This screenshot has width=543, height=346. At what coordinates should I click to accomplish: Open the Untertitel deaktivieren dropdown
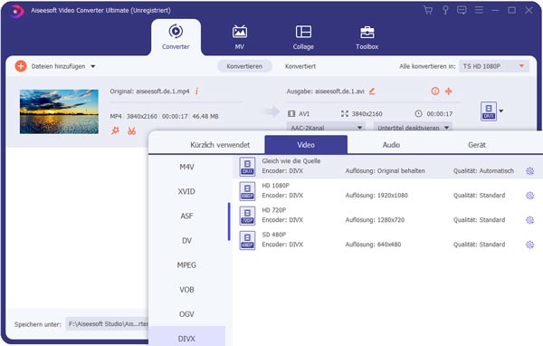tap(413, 127)
